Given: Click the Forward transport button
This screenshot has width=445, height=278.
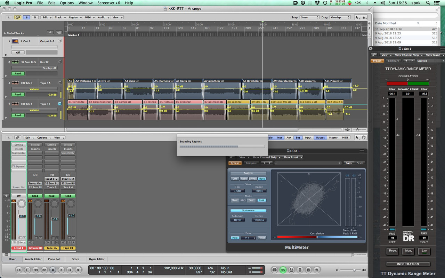Looking at the screenshot, I should pyautogui.click(x=44, y=270).
